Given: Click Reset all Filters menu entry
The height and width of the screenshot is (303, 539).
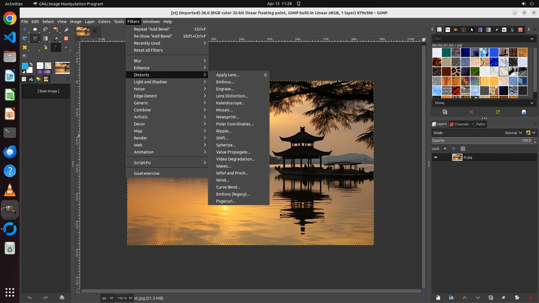Looking at the screenshot, I should click(148, 50).
